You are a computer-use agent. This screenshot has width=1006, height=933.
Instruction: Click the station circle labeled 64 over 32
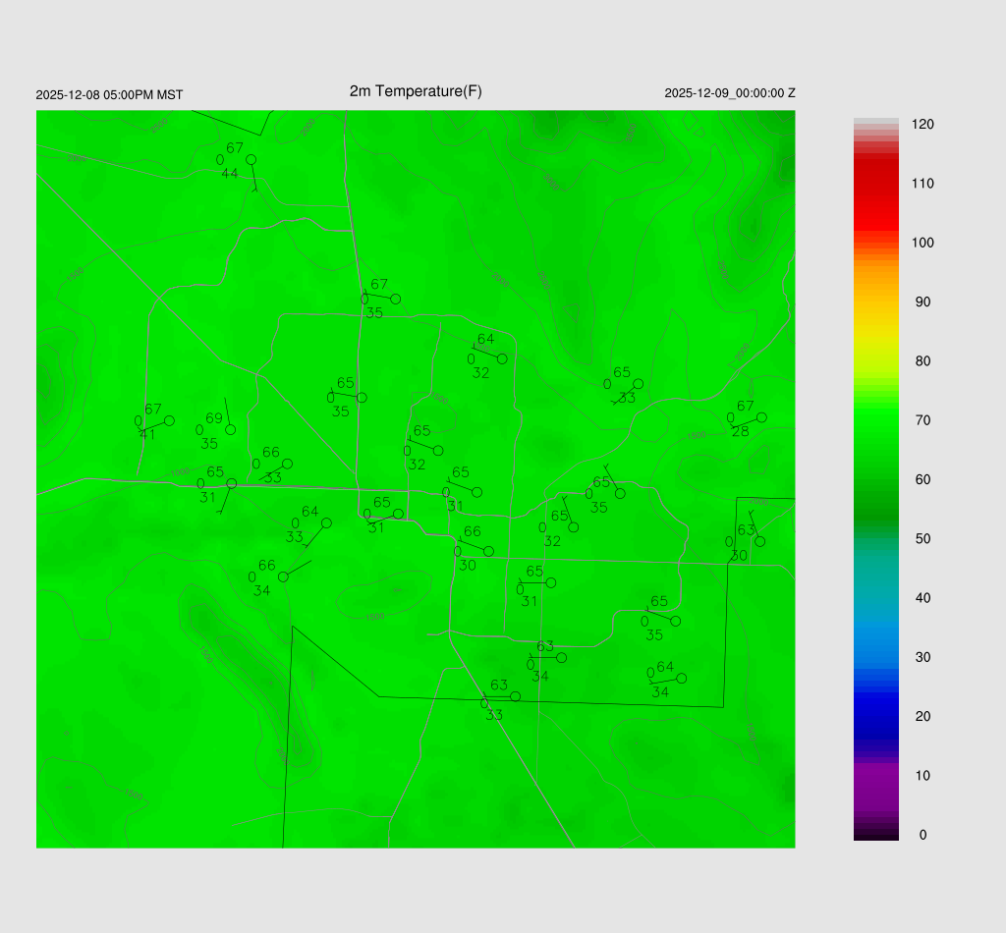[x=502, y=358]
